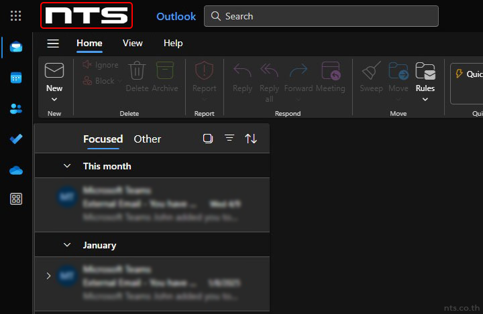Screen dimensions: 483x314
Task: Click the Outlook title link
Action: tap(176, 16)
